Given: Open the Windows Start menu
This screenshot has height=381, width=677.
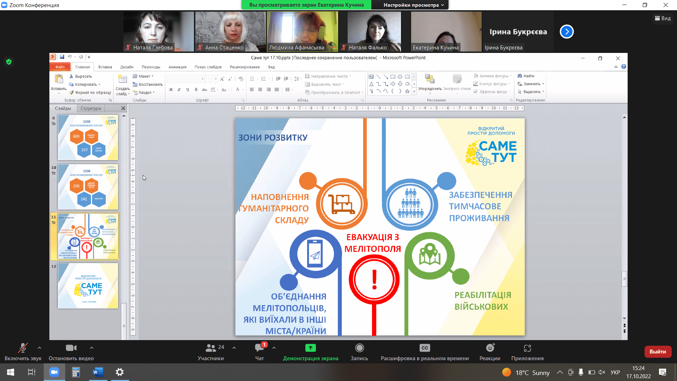Looking at the screenshot, I should pyautogui.click(x=11, y=372).
